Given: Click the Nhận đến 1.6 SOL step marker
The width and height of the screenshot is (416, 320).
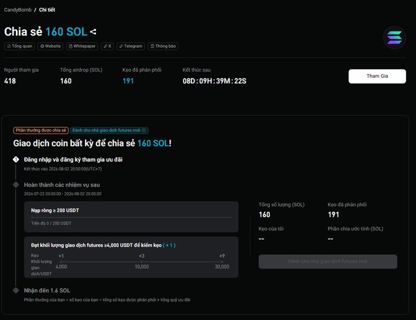Looking at the screenshot, I should click(16, 290).
